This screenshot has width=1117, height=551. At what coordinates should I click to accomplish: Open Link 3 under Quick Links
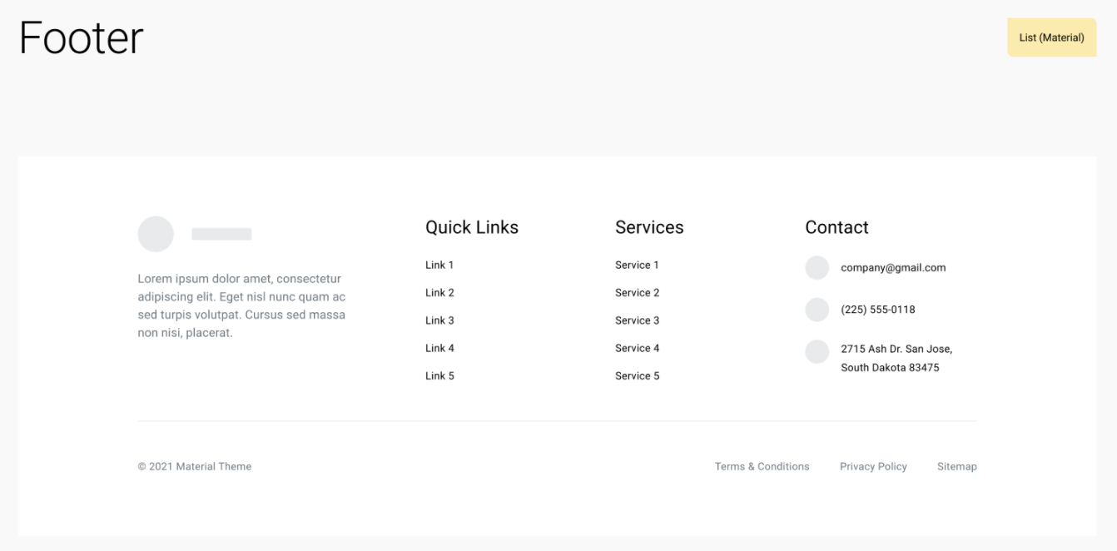[x=439, y=320]
